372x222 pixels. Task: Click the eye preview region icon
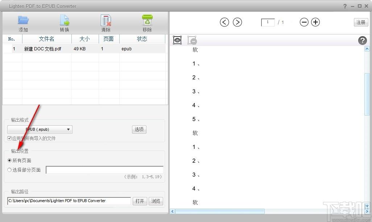pos(177,40)
